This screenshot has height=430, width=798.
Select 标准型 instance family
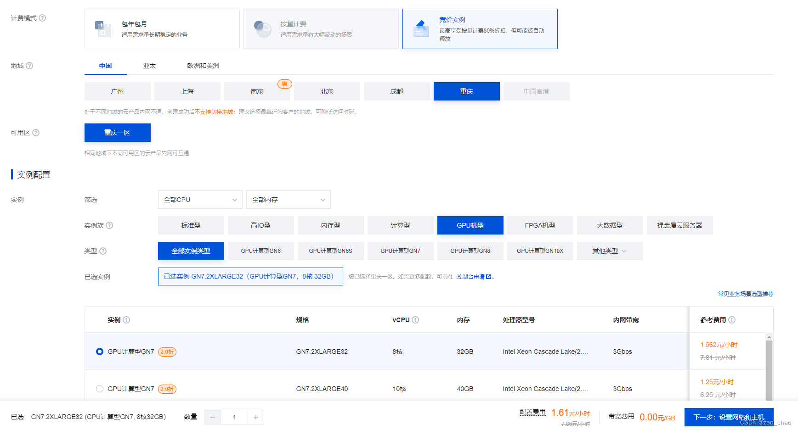click(x=191, y=225)
